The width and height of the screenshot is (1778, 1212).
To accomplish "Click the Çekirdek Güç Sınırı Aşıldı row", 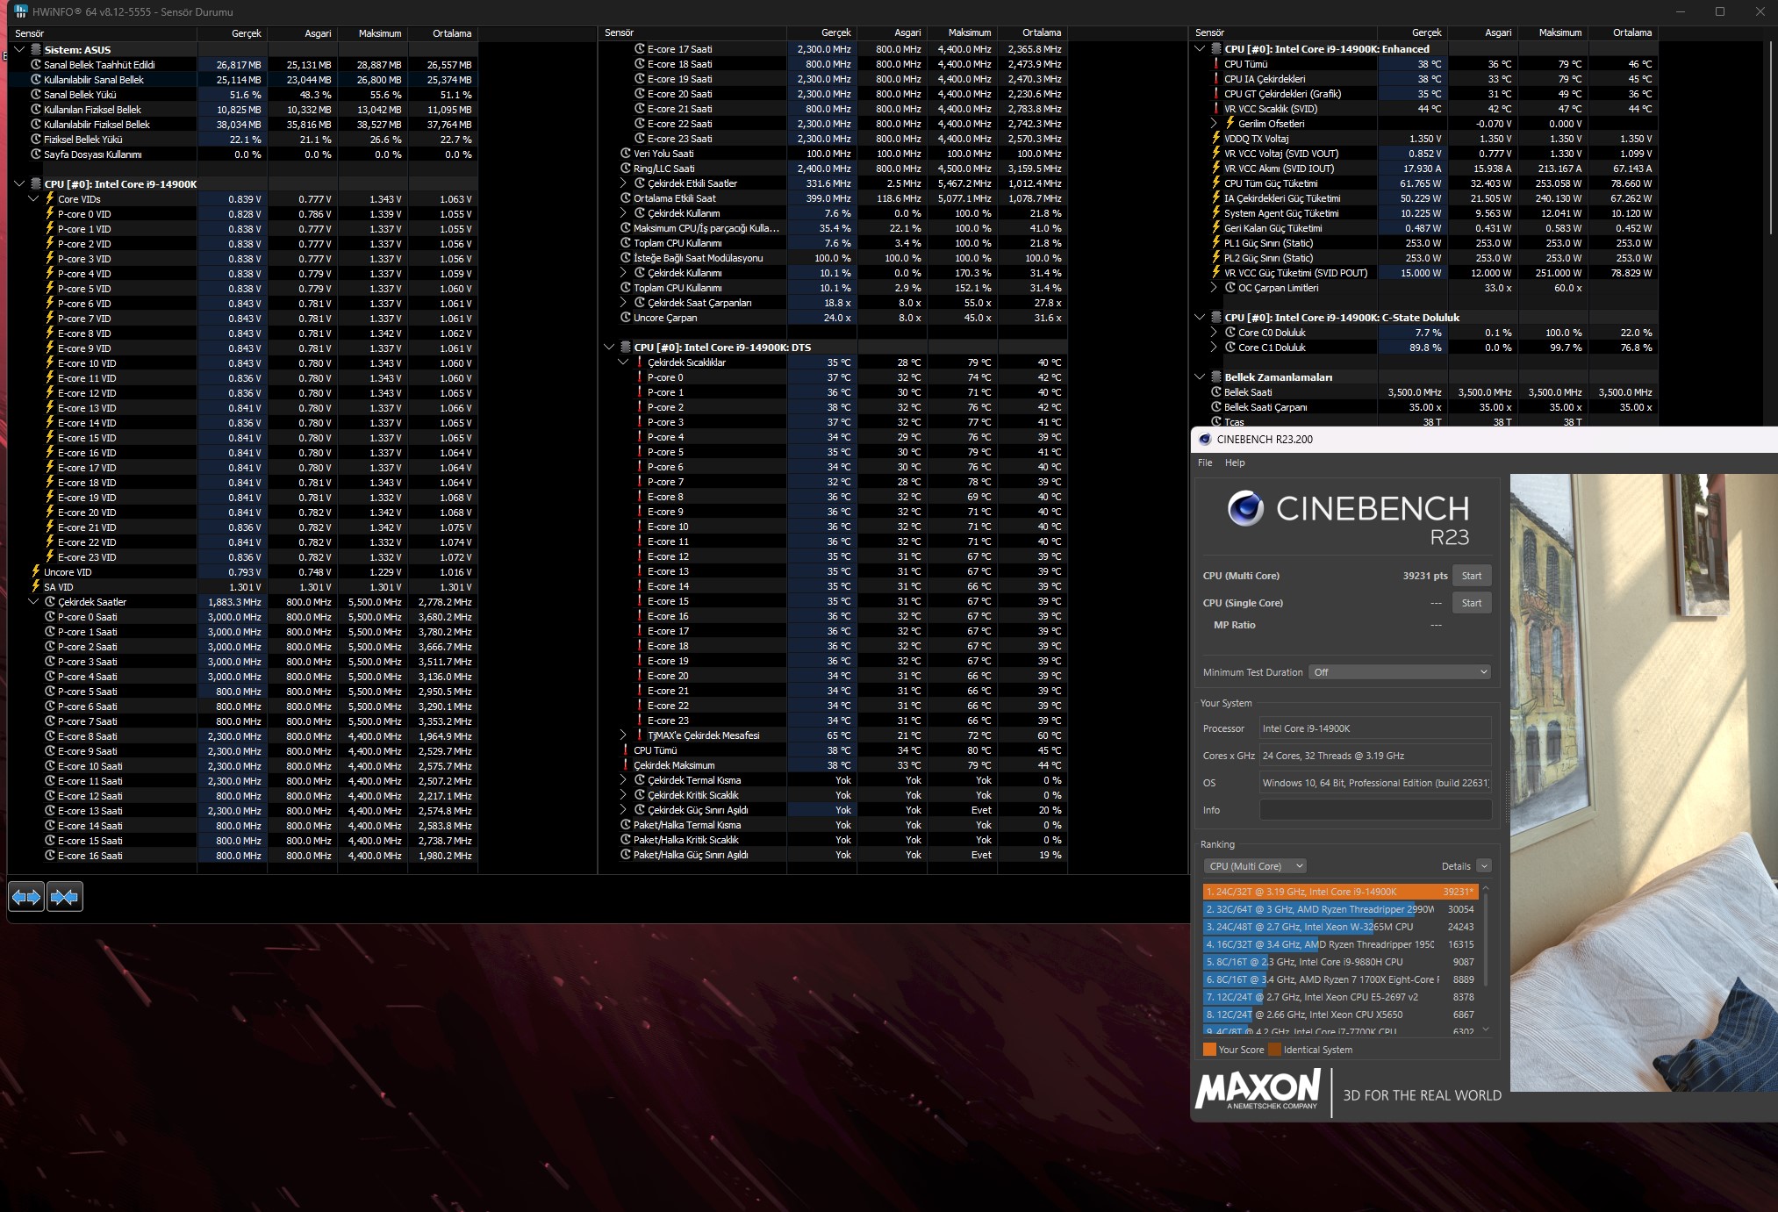I will (x=832, y=810).
